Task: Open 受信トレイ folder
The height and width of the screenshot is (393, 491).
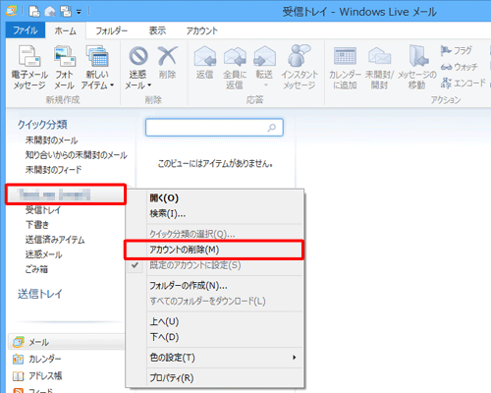Action: pos(43,210)
